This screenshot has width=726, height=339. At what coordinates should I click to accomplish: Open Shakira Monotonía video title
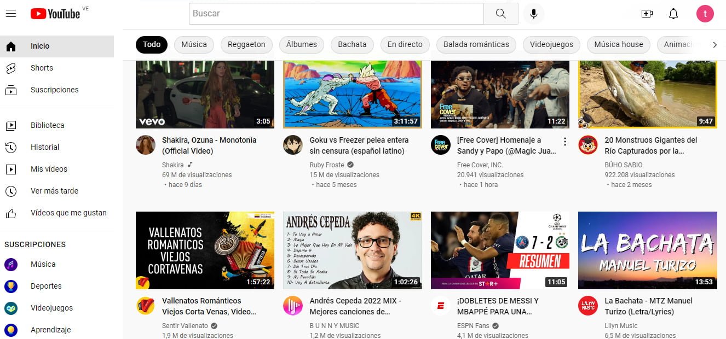(x=209, y=145)
